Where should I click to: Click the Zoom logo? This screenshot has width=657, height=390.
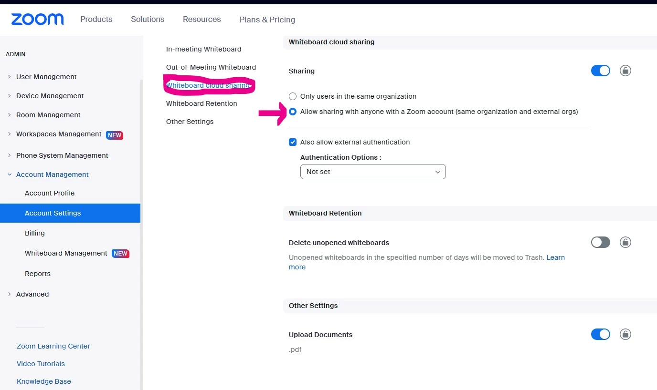click(37, 19)
